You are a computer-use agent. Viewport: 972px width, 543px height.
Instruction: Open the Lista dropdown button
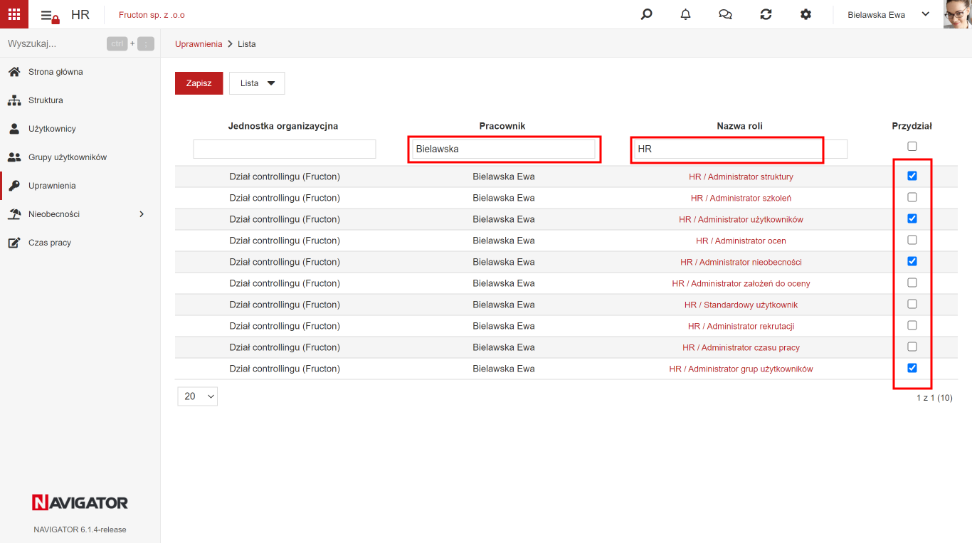pos(257,83)
